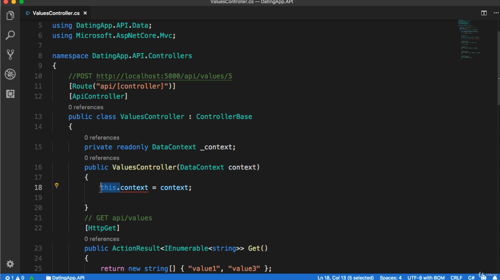500x280 pixels.
Task: Click the "value3" string on line 25
Action: pos(244,269)
